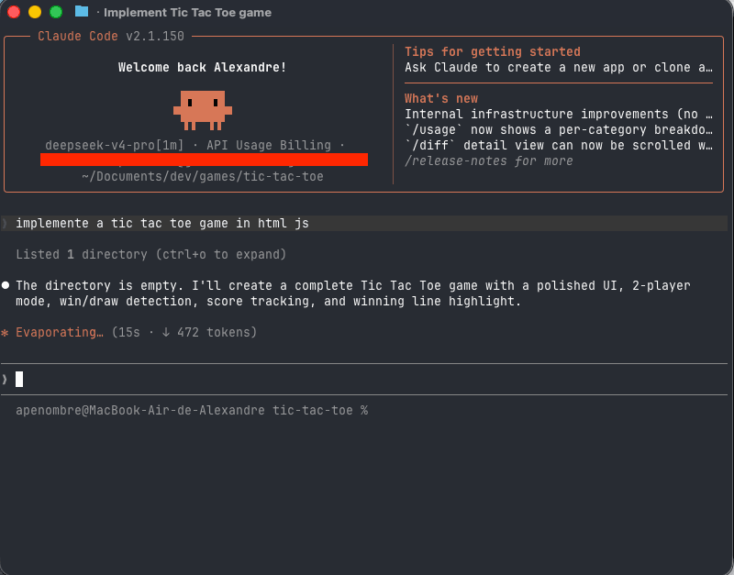Click the input field with block cursor

tap(364, 380)
